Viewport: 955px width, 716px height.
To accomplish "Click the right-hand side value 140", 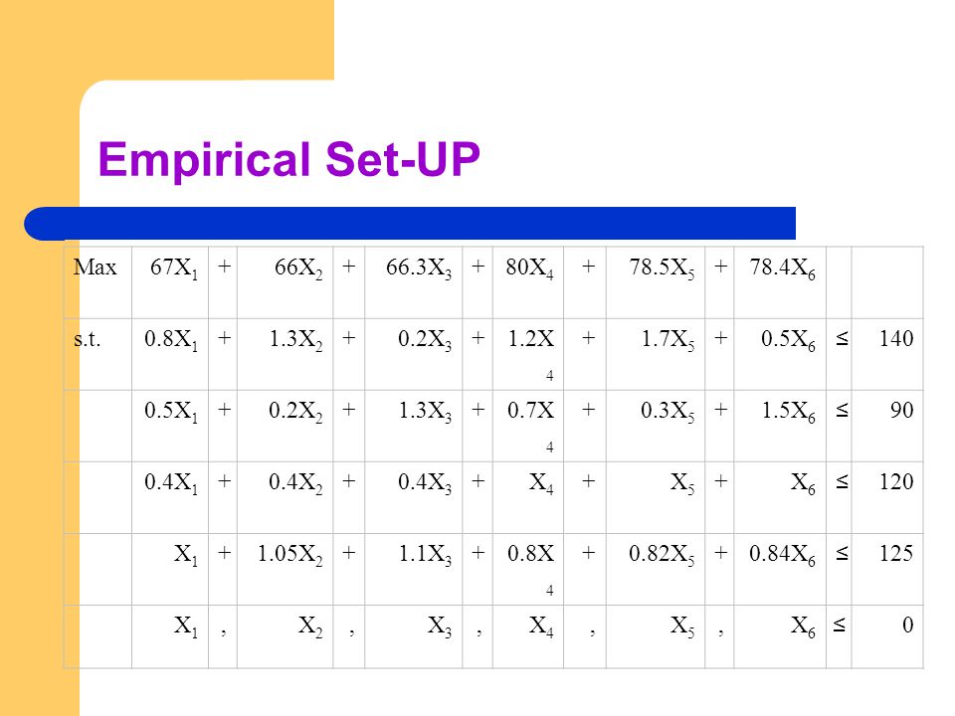I will [x=896, y=338].
